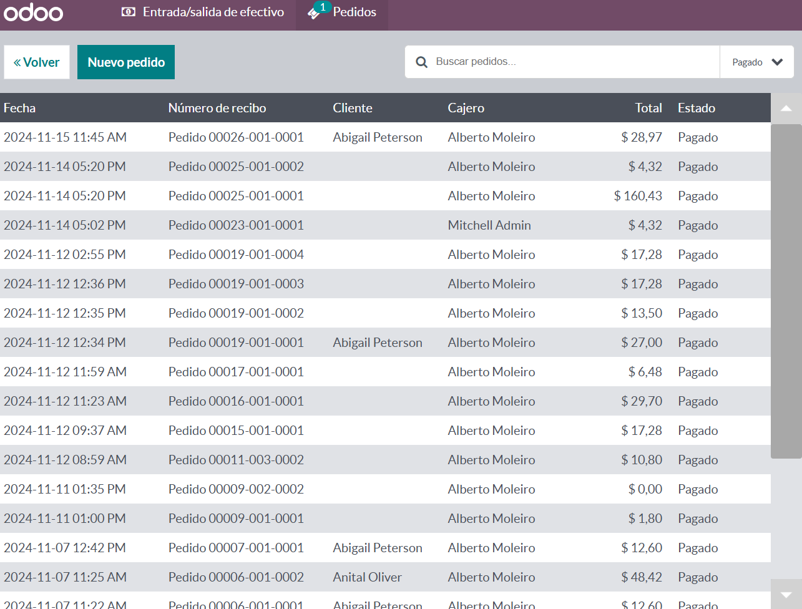Click Alberto Moleiro in the 00009-001-0001 row
Screen dimensions: 802x609
(x=491, y=519)
